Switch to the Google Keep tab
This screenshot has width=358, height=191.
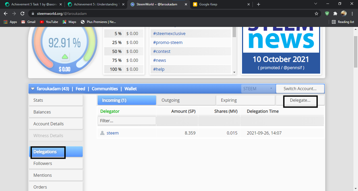click(221, 4)
